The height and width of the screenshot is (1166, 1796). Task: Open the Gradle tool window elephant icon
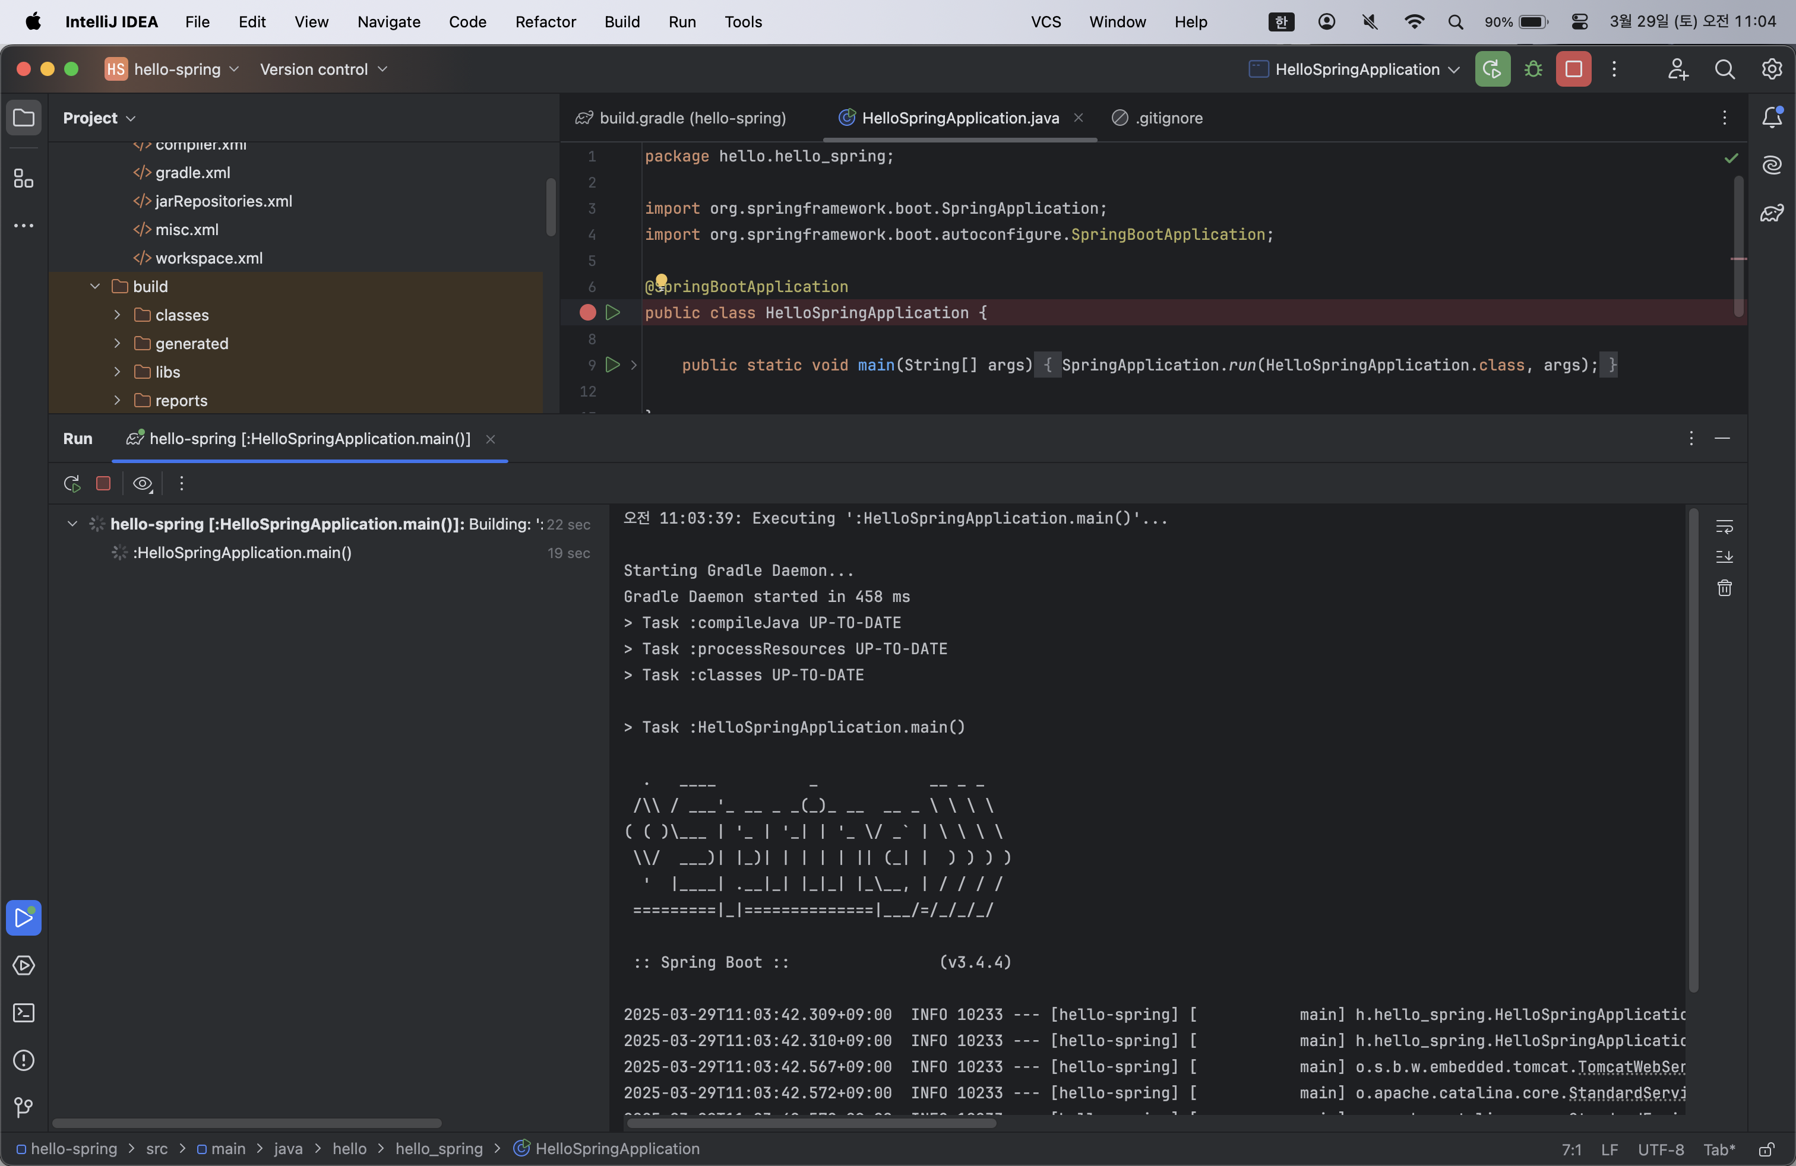(x=1772, y=214)
